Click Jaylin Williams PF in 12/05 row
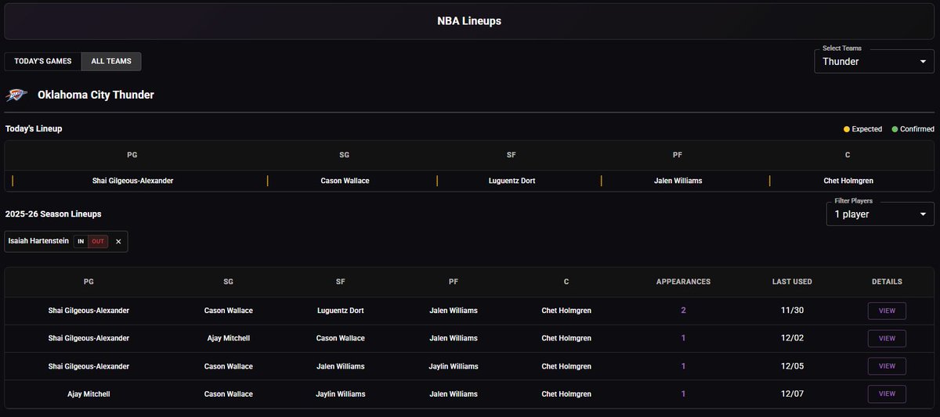940x417 pixels. (454, 366)
